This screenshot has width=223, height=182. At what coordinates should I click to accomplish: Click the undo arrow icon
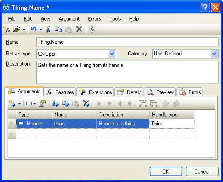click(34, 29)
